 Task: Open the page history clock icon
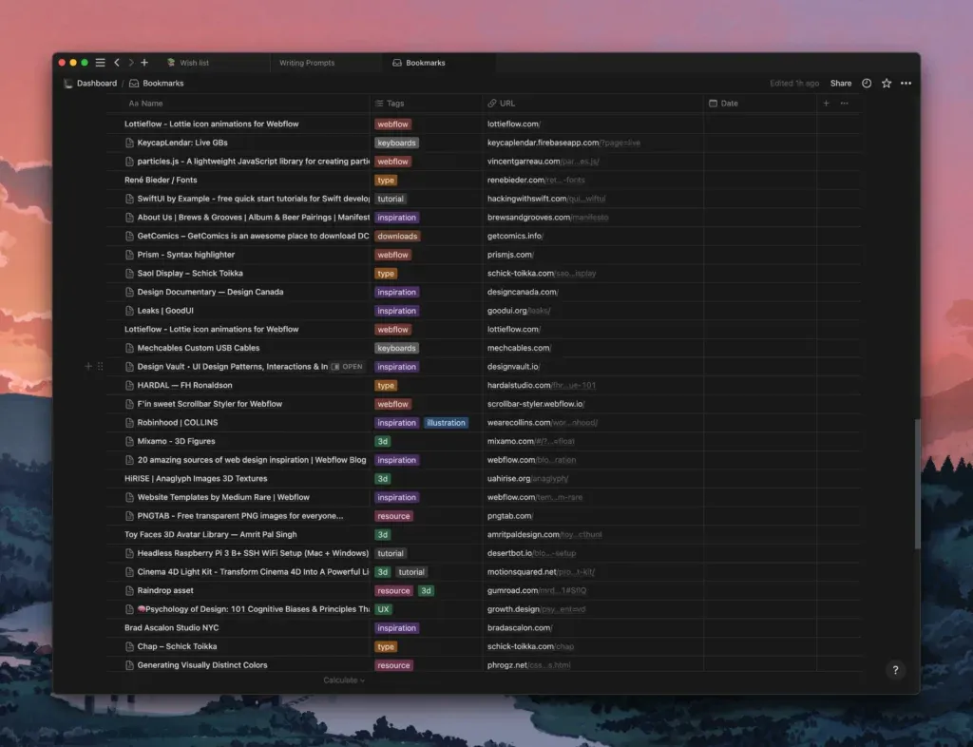point(867,83)
